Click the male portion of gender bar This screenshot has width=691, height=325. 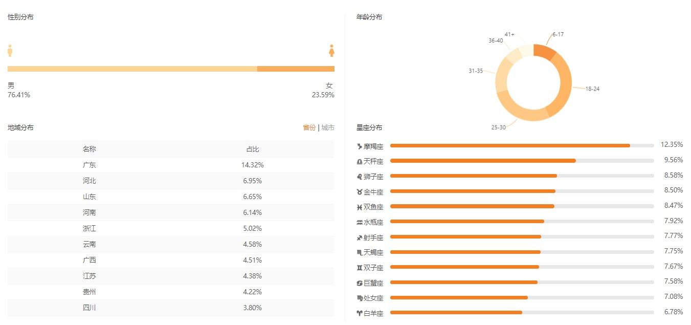pos(132,69)
